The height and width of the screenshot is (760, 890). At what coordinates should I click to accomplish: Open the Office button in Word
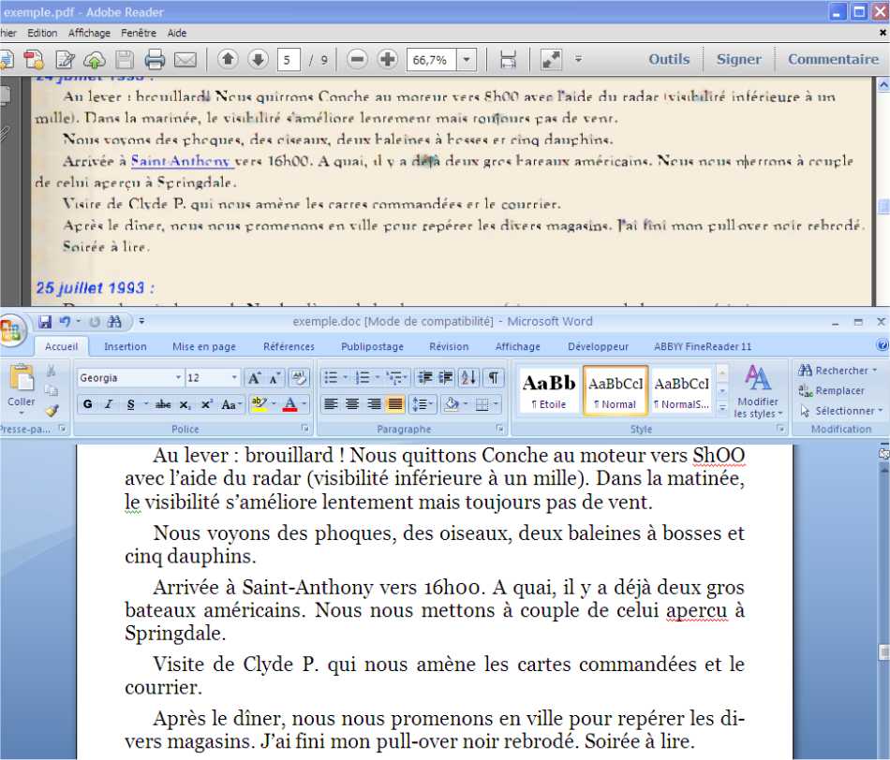pyautogui.click(x=11, y=330)
